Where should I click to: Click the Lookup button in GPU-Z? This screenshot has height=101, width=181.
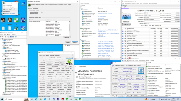point(69,58)
